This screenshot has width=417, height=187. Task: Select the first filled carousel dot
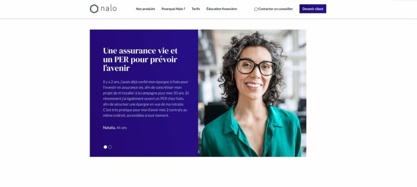(105, 147)
